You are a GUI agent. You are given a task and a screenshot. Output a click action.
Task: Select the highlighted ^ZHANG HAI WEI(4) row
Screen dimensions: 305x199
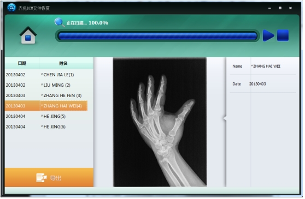point(46,106)
